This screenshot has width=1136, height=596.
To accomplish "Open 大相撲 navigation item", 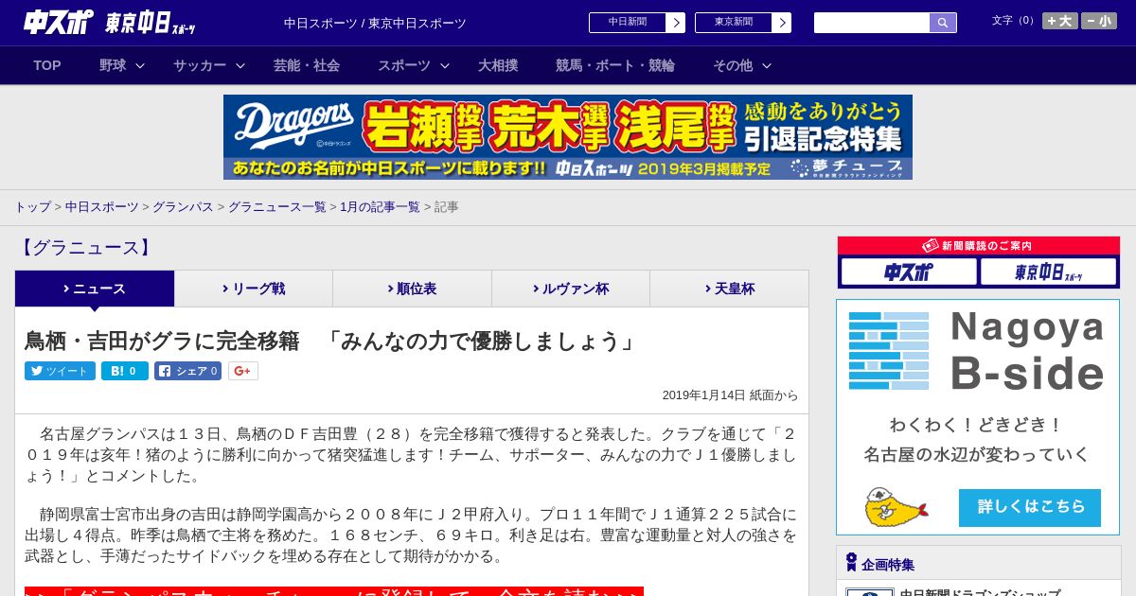I will click(498, 65).
